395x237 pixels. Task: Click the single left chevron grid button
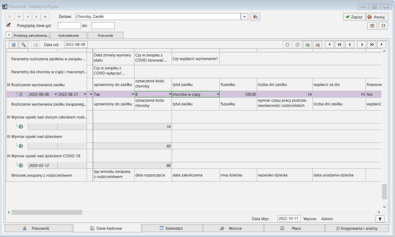tap(350, 45)
